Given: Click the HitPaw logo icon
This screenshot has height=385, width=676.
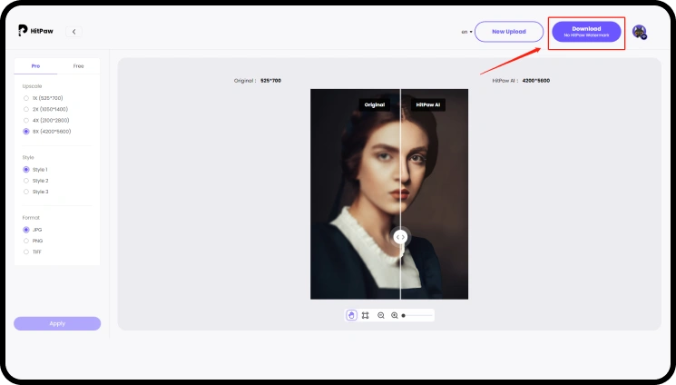Looking at the screenshot, I should point(23,31).
